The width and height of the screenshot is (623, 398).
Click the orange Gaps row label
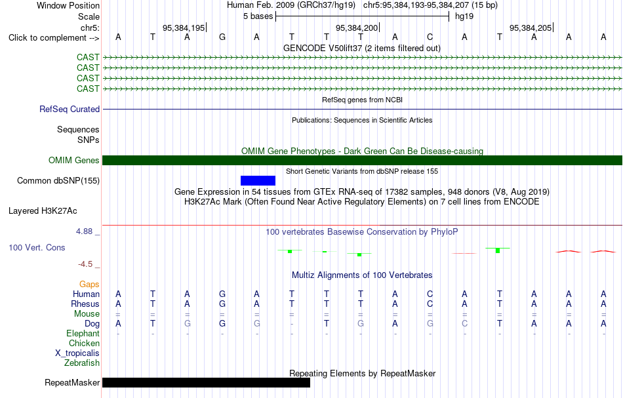click(x=89, y=285)
